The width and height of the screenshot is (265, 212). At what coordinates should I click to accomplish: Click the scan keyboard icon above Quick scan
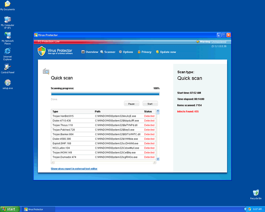(46, 71)
